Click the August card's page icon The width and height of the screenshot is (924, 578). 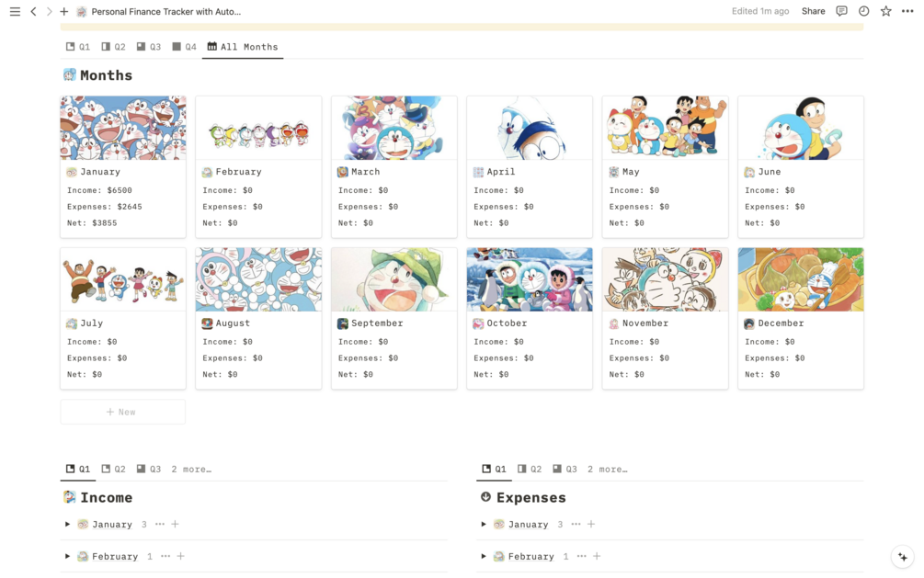tap(207, 323)
